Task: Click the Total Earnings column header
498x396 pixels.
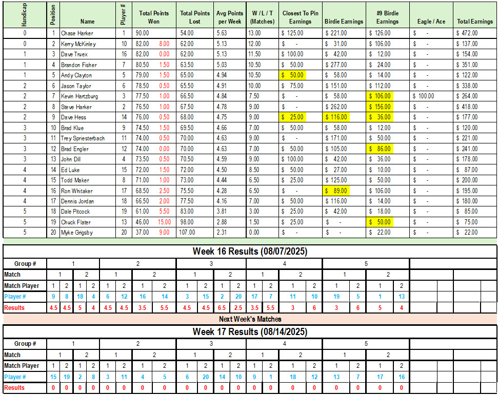Action: click(x=474, y=22)
